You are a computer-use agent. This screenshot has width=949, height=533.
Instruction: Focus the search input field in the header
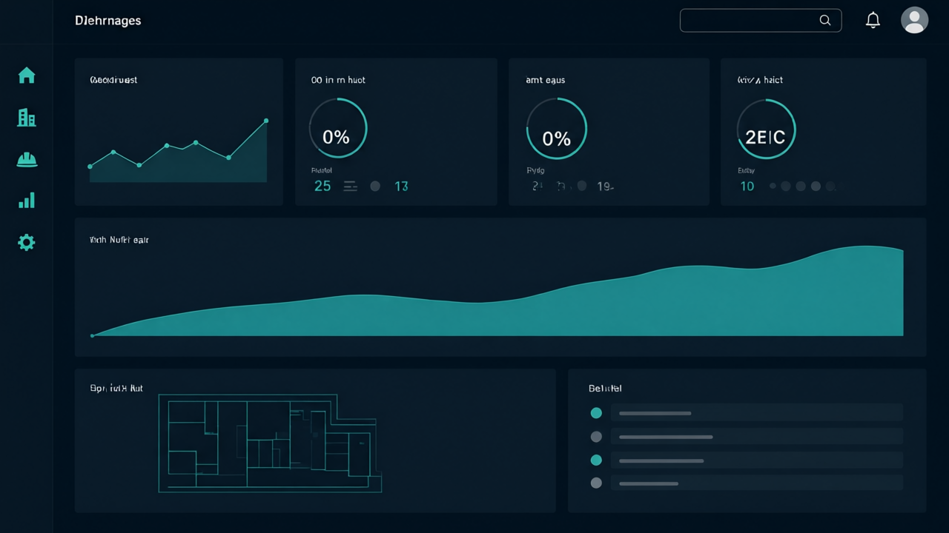(x=761, y=21)
